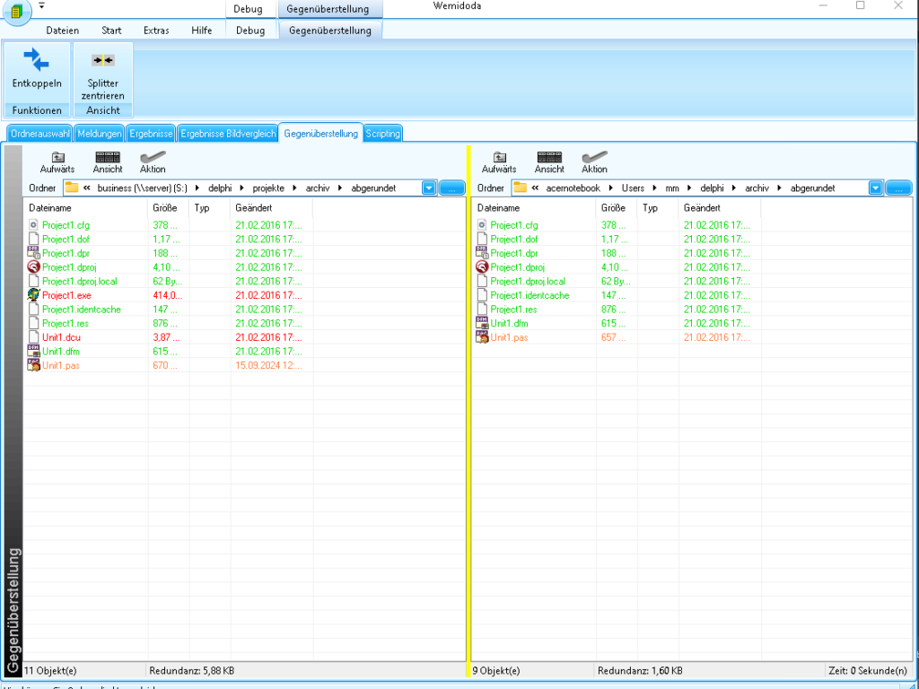Click the Aktion wrench in the right pane
Viewport: 919px width, 689px height.
coord(594,158)
